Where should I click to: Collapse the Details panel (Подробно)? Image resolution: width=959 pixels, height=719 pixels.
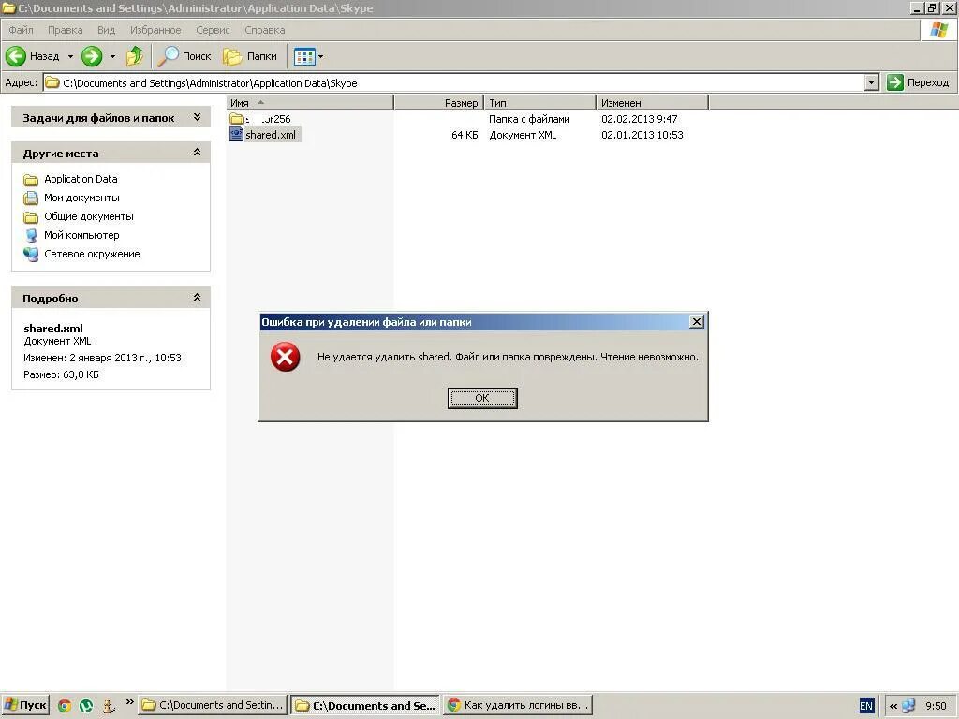(197, 298)
